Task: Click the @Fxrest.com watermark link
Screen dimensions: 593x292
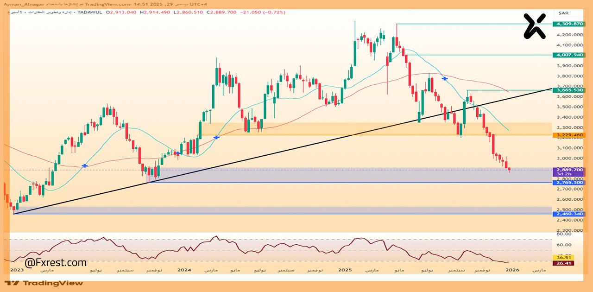Action: [56, 263]
